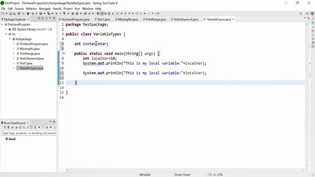Click Boot Dashboard stop icon
The height and width of the screenshot is (177, 315).
pos(12,127)
